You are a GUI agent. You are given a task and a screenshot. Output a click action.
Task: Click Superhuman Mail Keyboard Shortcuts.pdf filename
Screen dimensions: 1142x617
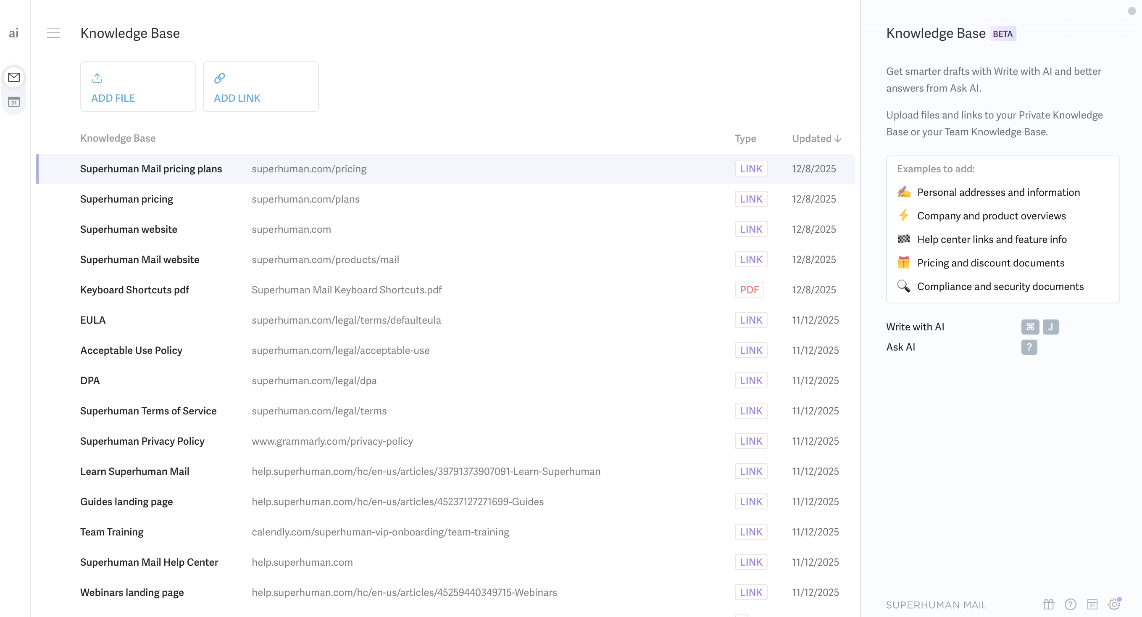[x=347, y=290]
